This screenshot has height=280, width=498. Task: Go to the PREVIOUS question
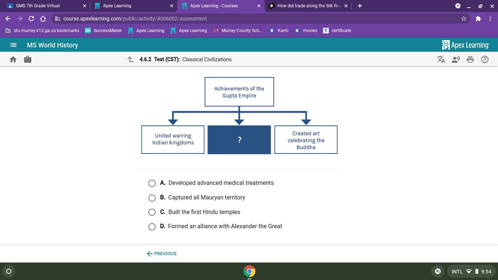click(162, 254)
